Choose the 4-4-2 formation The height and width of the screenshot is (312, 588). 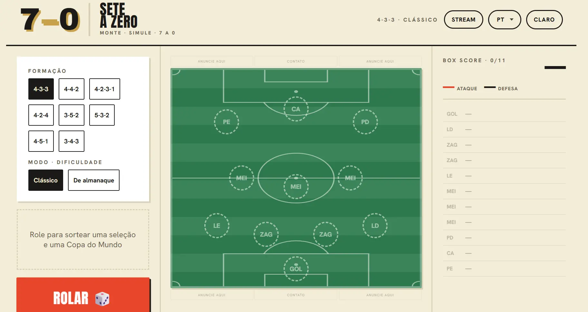pos(72,89)
